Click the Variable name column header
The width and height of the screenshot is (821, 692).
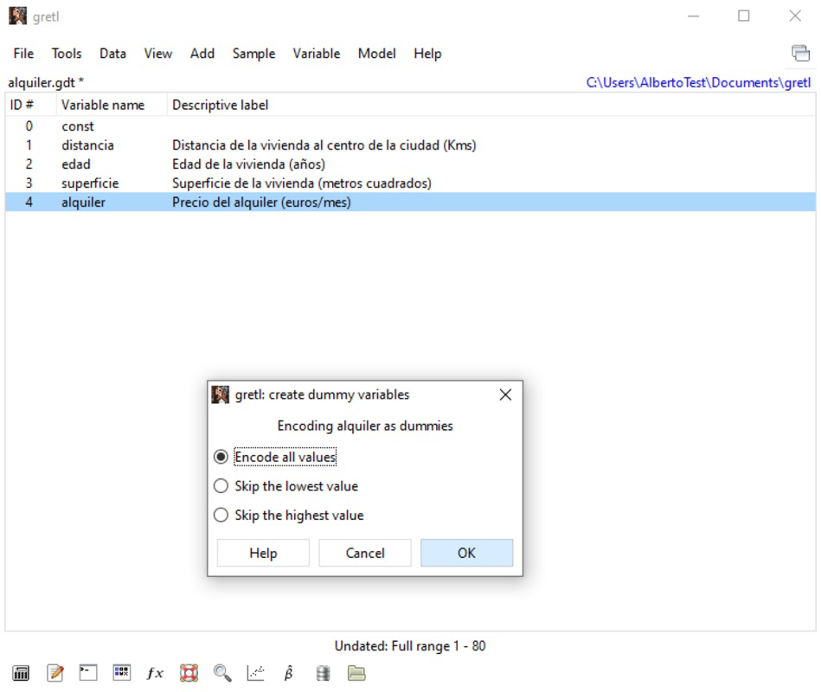(x=112, y=106)
